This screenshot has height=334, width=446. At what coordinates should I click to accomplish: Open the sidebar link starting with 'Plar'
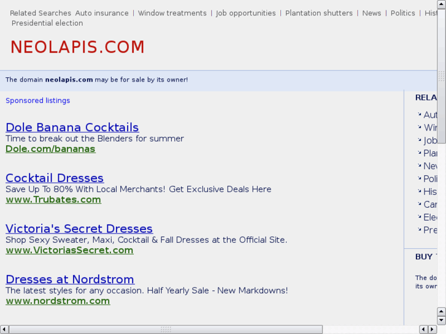[430, 153]
